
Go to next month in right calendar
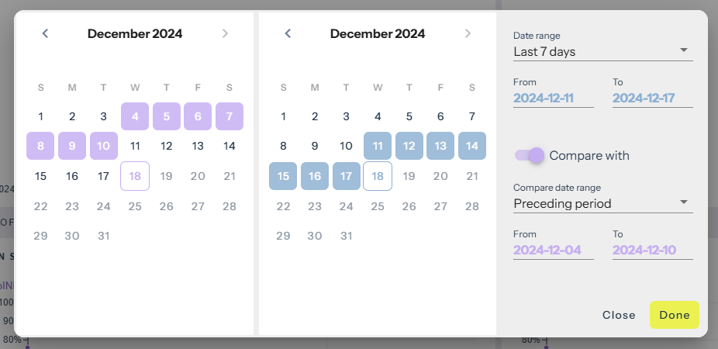(x=468, y=33)
